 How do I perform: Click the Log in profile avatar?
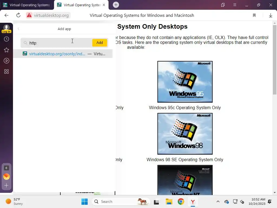[6, 29]
